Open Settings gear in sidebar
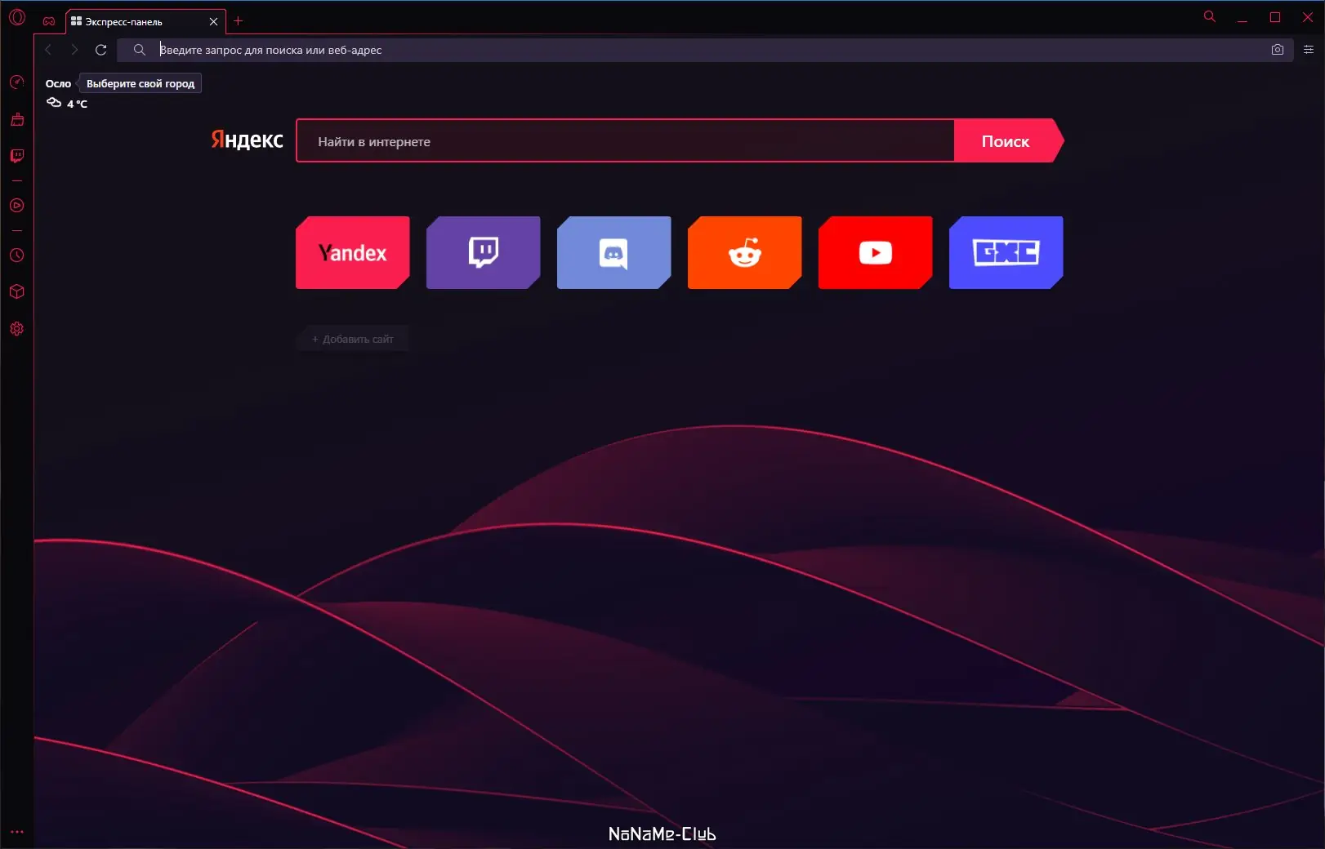The image size is (1325, 849). pyautogui.click(x=17, y=328)
